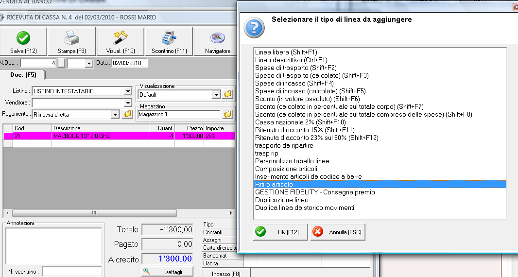Select highlighted 'Ritiro articolo' entry
518x277 pixels.
[380, 185]
